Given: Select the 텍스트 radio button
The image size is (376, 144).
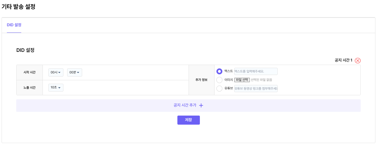Looking at the screenshot, I should pyautogui.click(x=220, y=72).
